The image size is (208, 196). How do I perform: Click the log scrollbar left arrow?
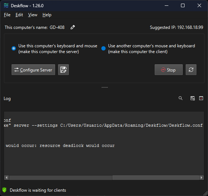coord(6,178)
